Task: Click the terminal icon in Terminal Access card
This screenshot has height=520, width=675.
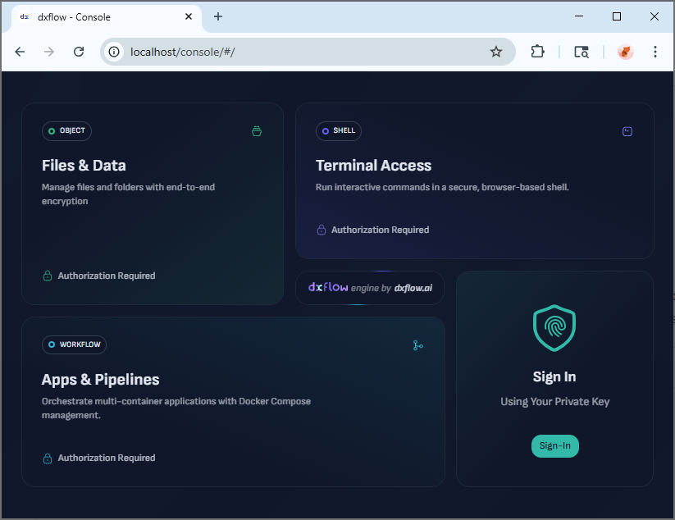Action: pos(627,131)
